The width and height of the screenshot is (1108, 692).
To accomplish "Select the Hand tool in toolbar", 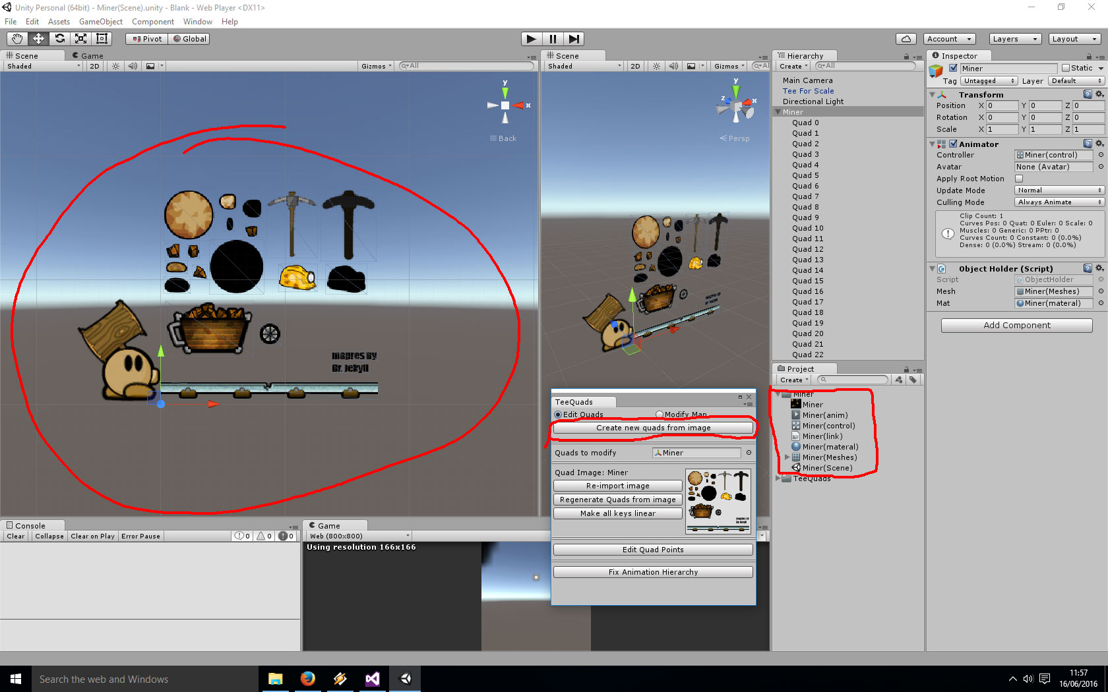I will [17, 39].
